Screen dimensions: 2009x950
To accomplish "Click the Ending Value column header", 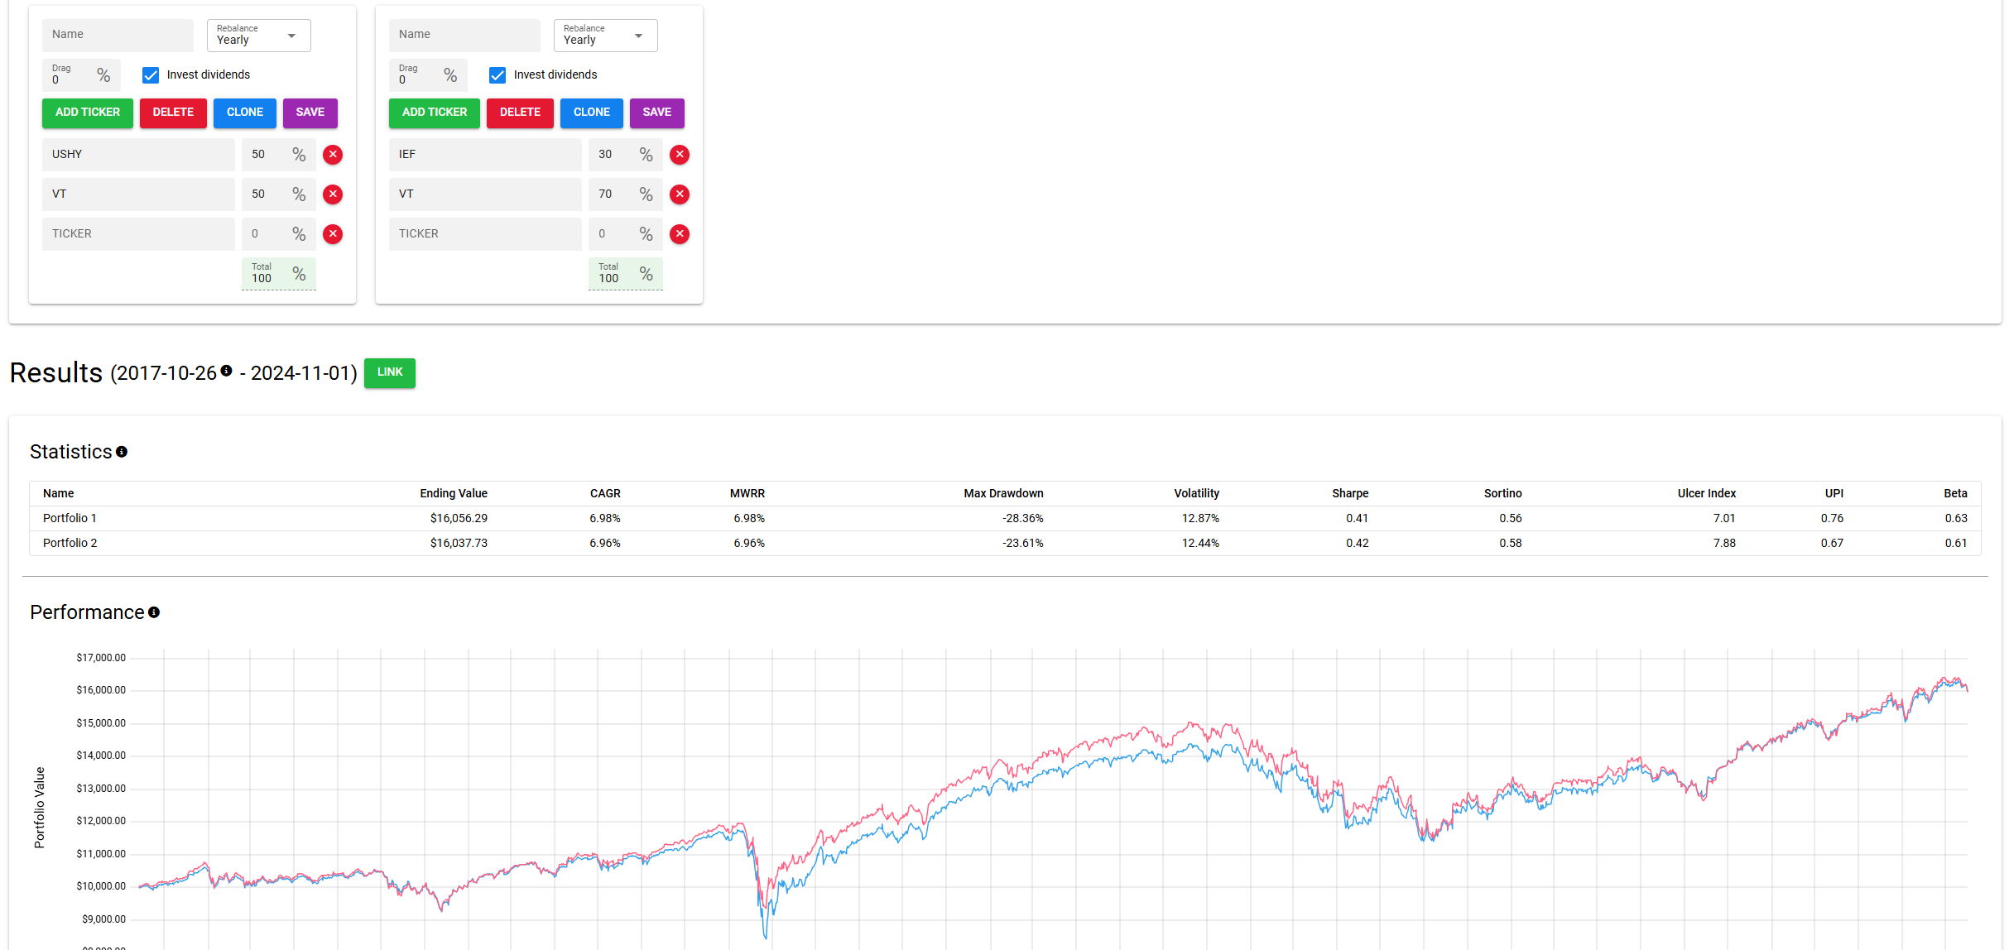I will point(454,494).
